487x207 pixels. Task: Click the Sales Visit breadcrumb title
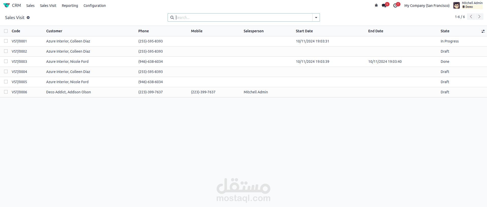(15, 18)
